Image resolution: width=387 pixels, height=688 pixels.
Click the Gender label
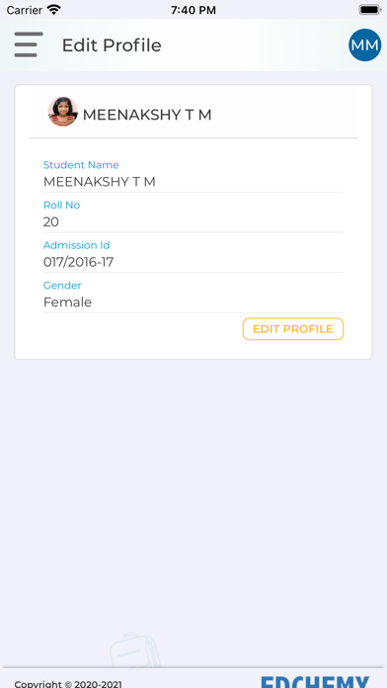(x=62, y=286)
